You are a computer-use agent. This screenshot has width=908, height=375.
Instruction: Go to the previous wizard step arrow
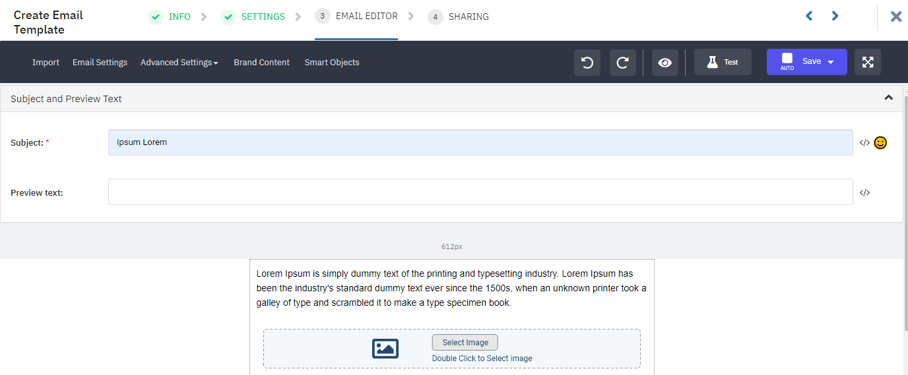809,16
